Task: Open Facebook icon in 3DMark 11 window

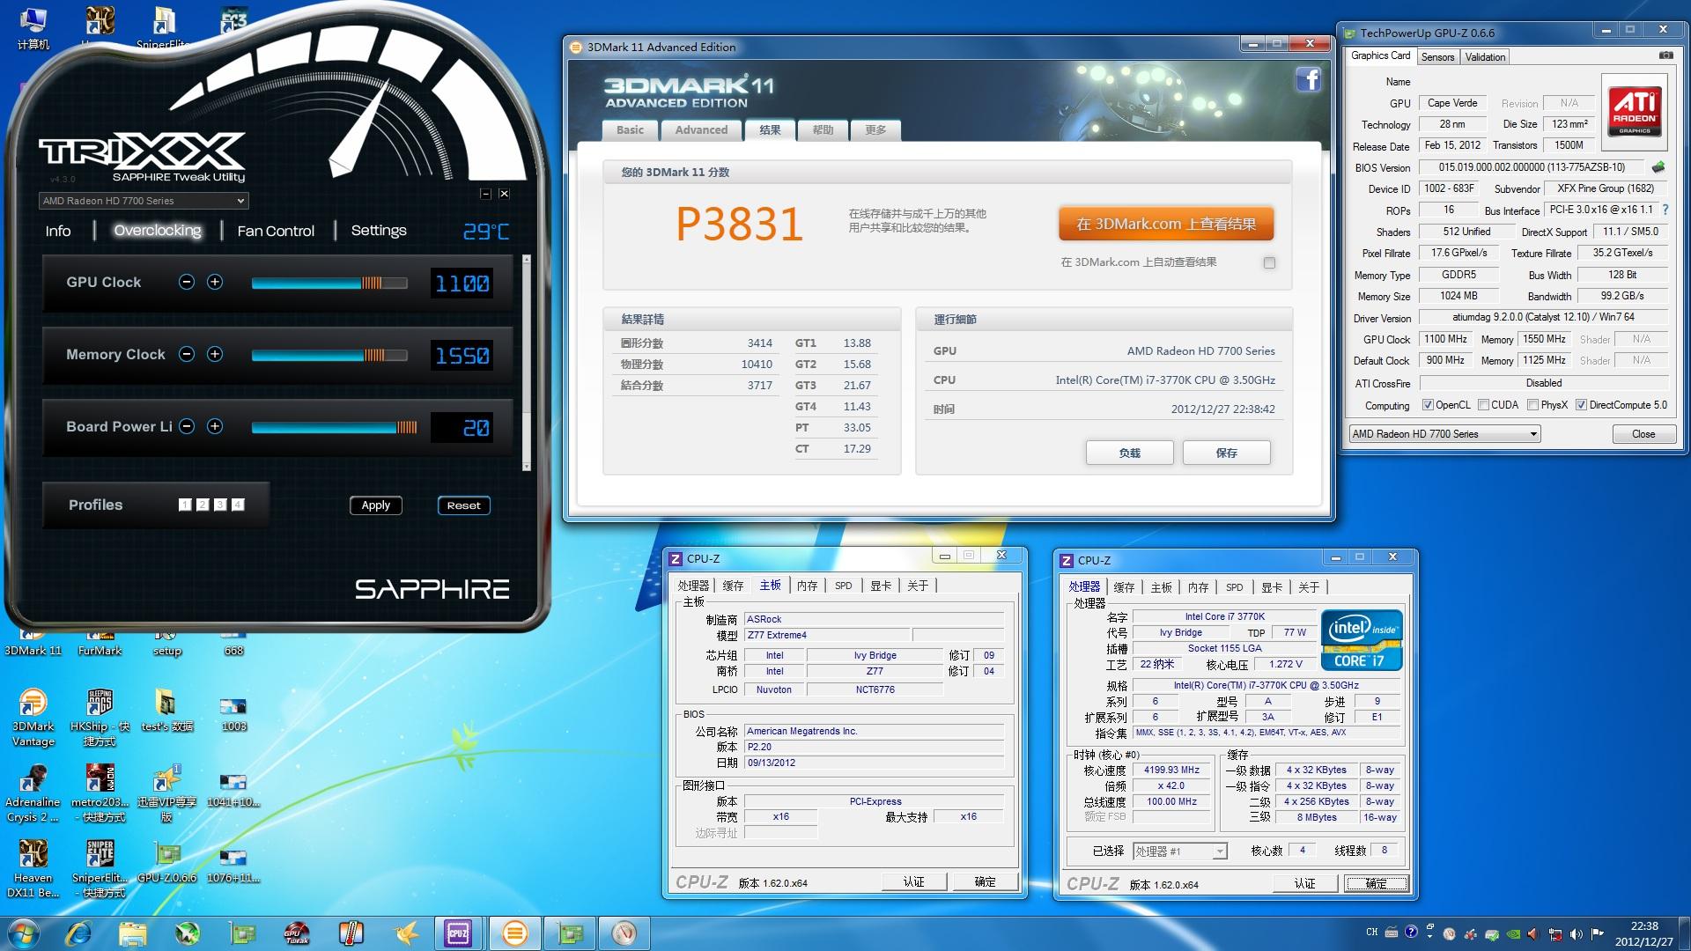Action: pyautogui.click(x=1308, y=79)
